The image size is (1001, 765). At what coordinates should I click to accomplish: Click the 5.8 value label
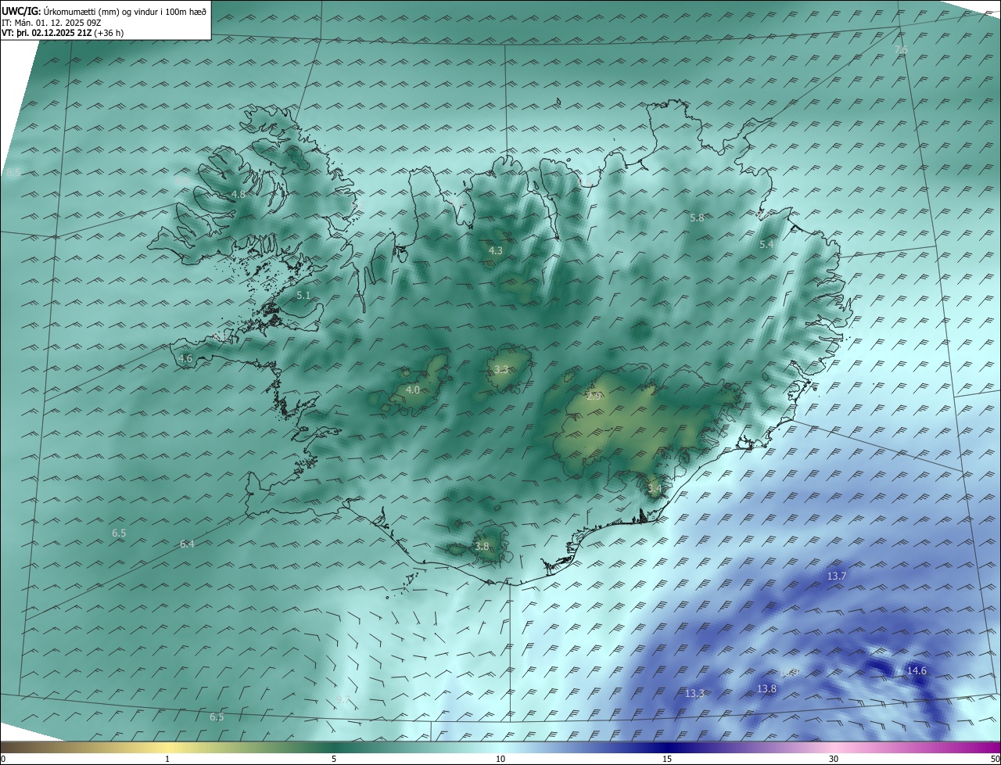tap(697, 218)
